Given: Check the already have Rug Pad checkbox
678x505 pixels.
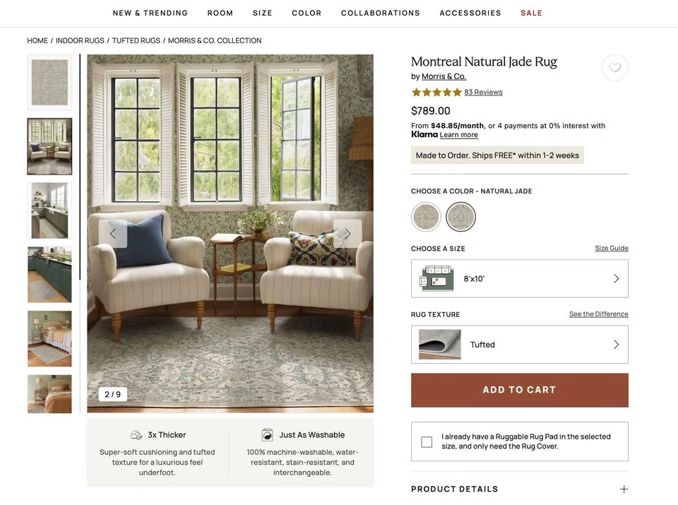Looking at the screenshot, I should click(427, 442).
